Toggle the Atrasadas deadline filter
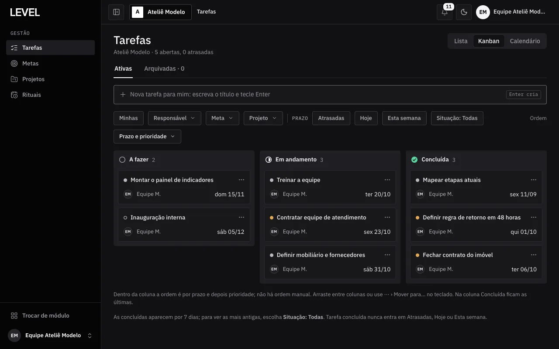559x349 pixels. (331, 118)
